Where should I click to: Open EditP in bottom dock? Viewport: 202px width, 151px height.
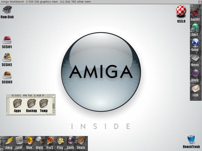tap(19, 143)
